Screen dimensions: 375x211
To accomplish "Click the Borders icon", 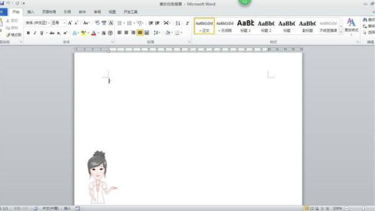I will [x=177, y=33].
